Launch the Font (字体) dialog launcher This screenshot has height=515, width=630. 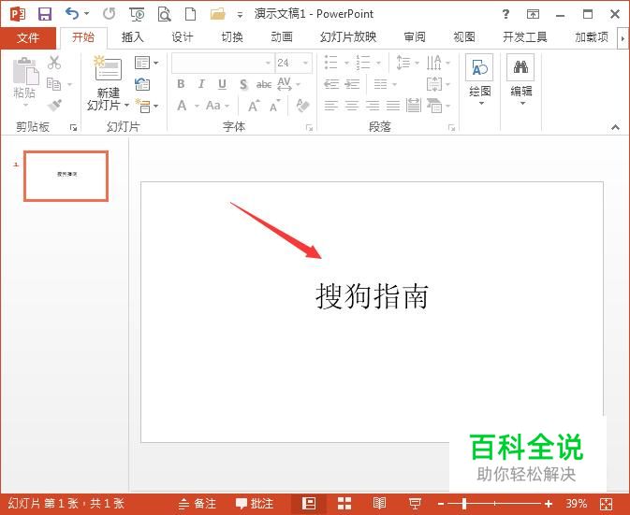(x=309, y=127)
